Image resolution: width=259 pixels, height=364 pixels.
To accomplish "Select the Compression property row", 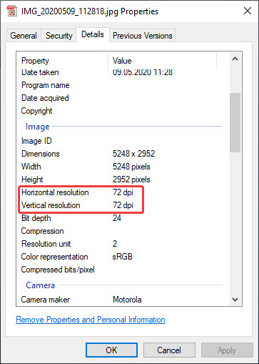I will [121, 231].
